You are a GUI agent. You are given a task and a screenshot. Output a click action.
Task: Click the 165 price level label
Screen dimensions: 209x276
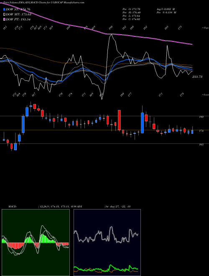tap(201, 145)
